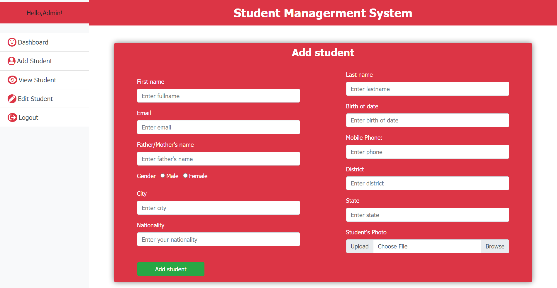Submit the form via Add student button

171,269
